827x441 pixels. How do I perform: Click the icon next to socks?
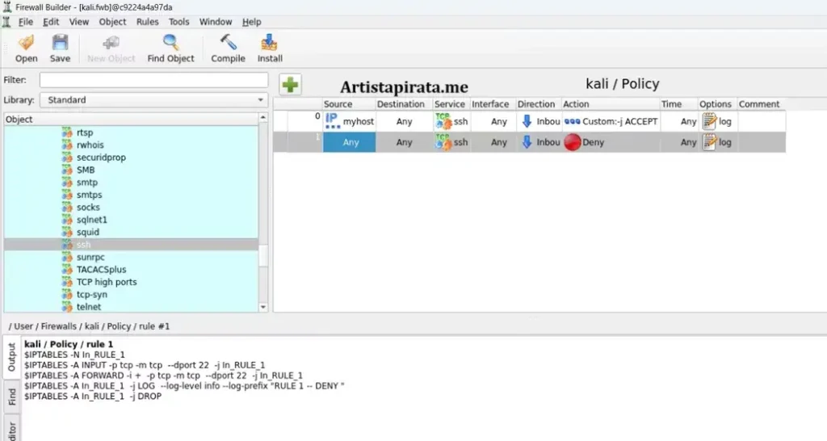pos(67,208)
